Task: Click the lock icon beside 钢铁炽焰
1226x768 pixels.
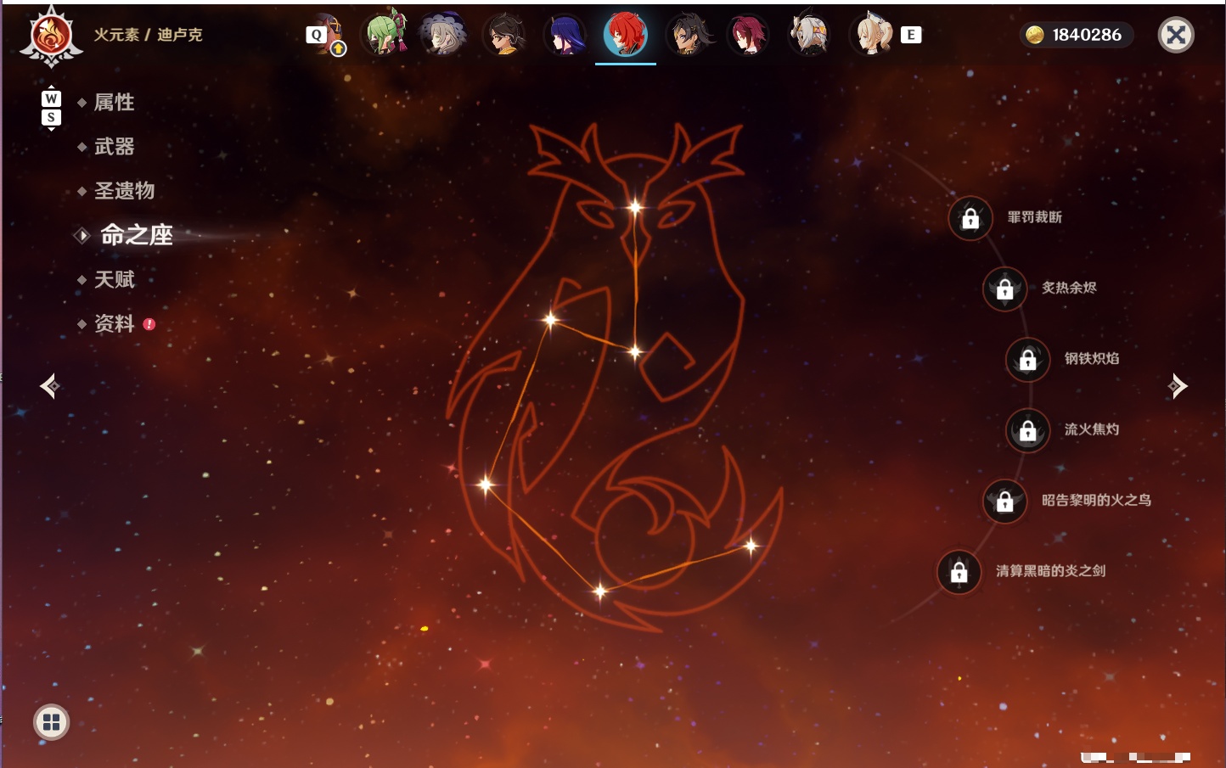Action: coord(1027,359)
